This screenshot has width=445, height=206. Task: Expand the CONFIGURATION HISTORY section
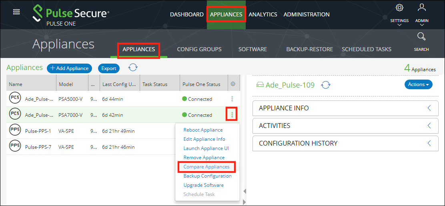click(x=345, y=143)
